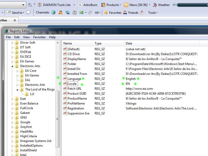Image resolution: width=208 pixels, height=156 pixels.
Task: Open the Products toolbar menu
Action: click(111, 5)
